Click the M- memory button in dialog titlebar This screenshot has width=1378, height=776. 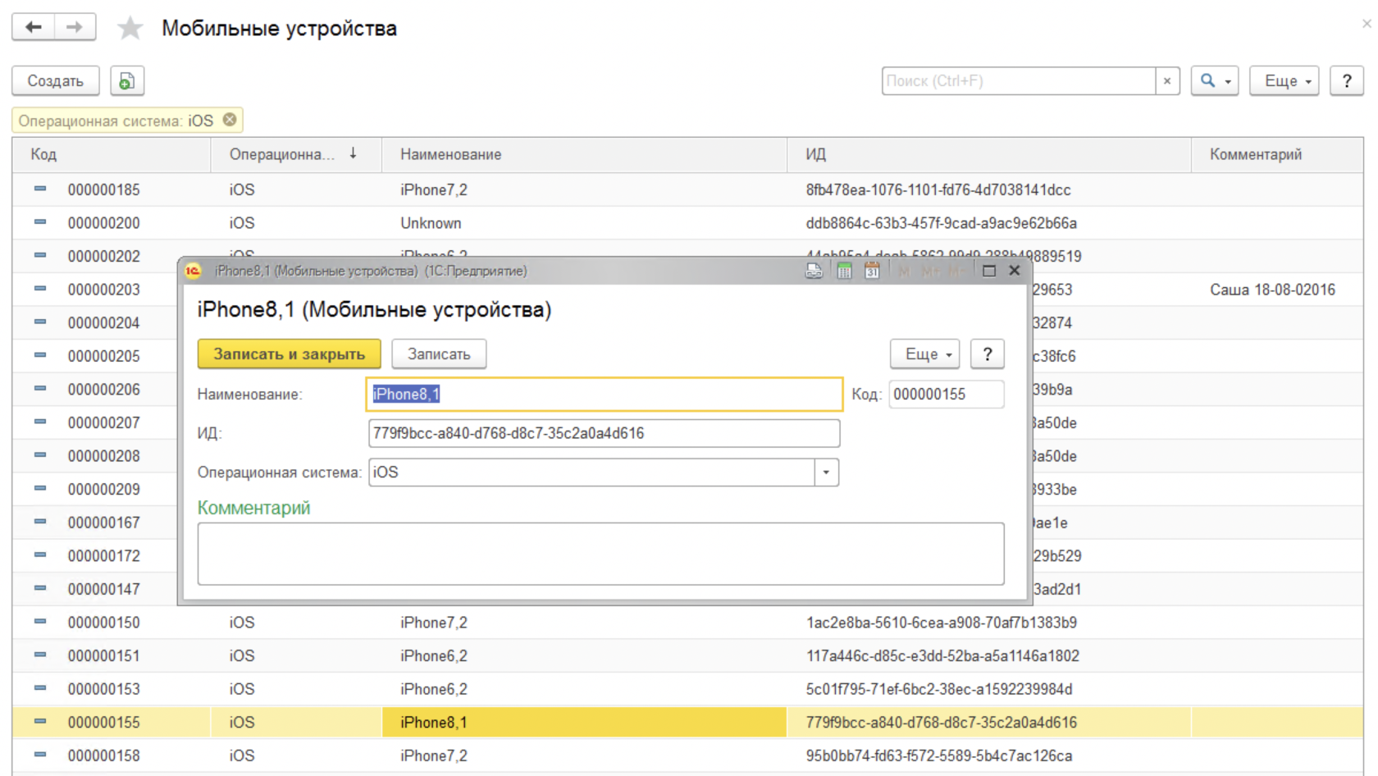click(x=956, y=271)
